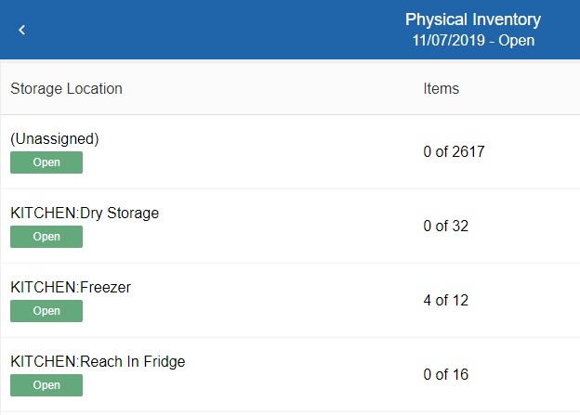Click the Items column header
The height and width of the screenshot is (415, 580).
point(441,89)
